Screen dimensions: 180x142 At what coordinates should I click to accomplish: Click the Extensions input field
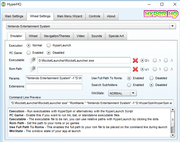(x=54, y=87)
